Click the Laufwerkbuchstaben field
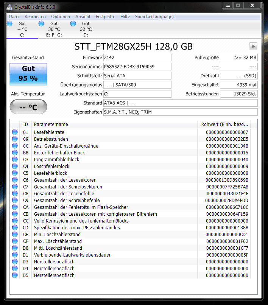Viewport: 268px width, 305px height. pos(137,94)
